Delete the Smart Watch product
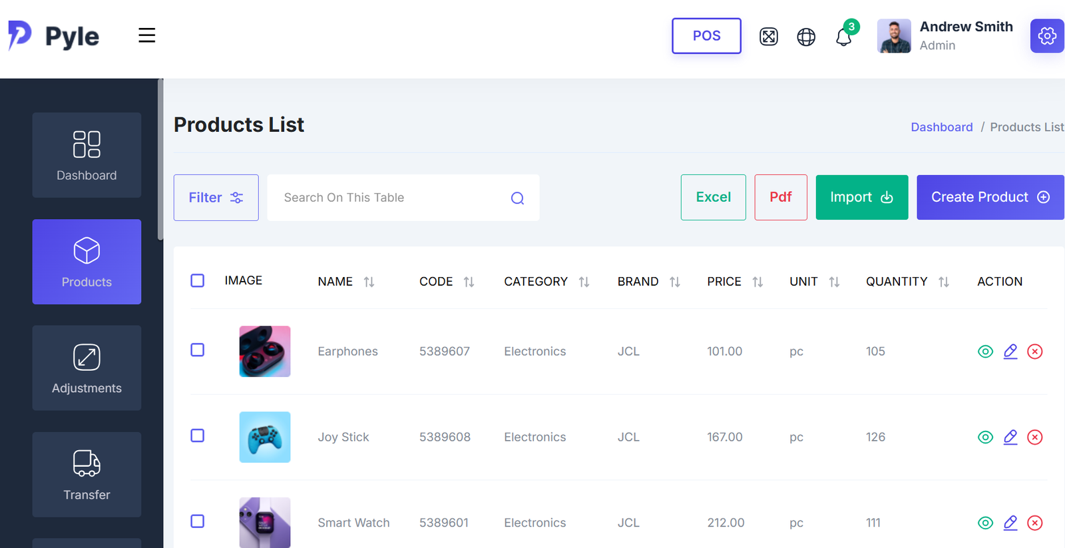This screenshot has height=548, width=1065. [x=1034, y=523]
